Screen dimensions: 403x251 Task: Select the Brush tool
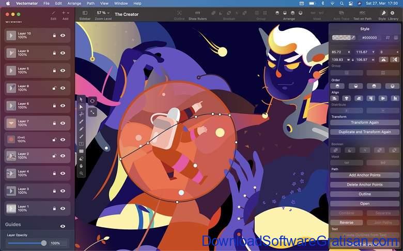(x=81, y=137)
